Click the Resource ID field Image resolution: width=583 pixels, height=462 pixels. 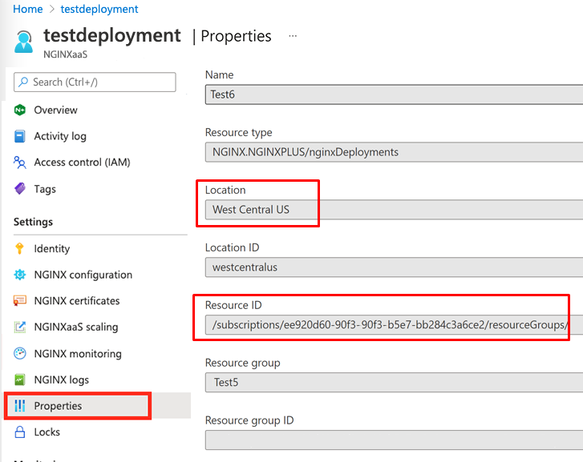pyautogui.click(x=393, y=325)
